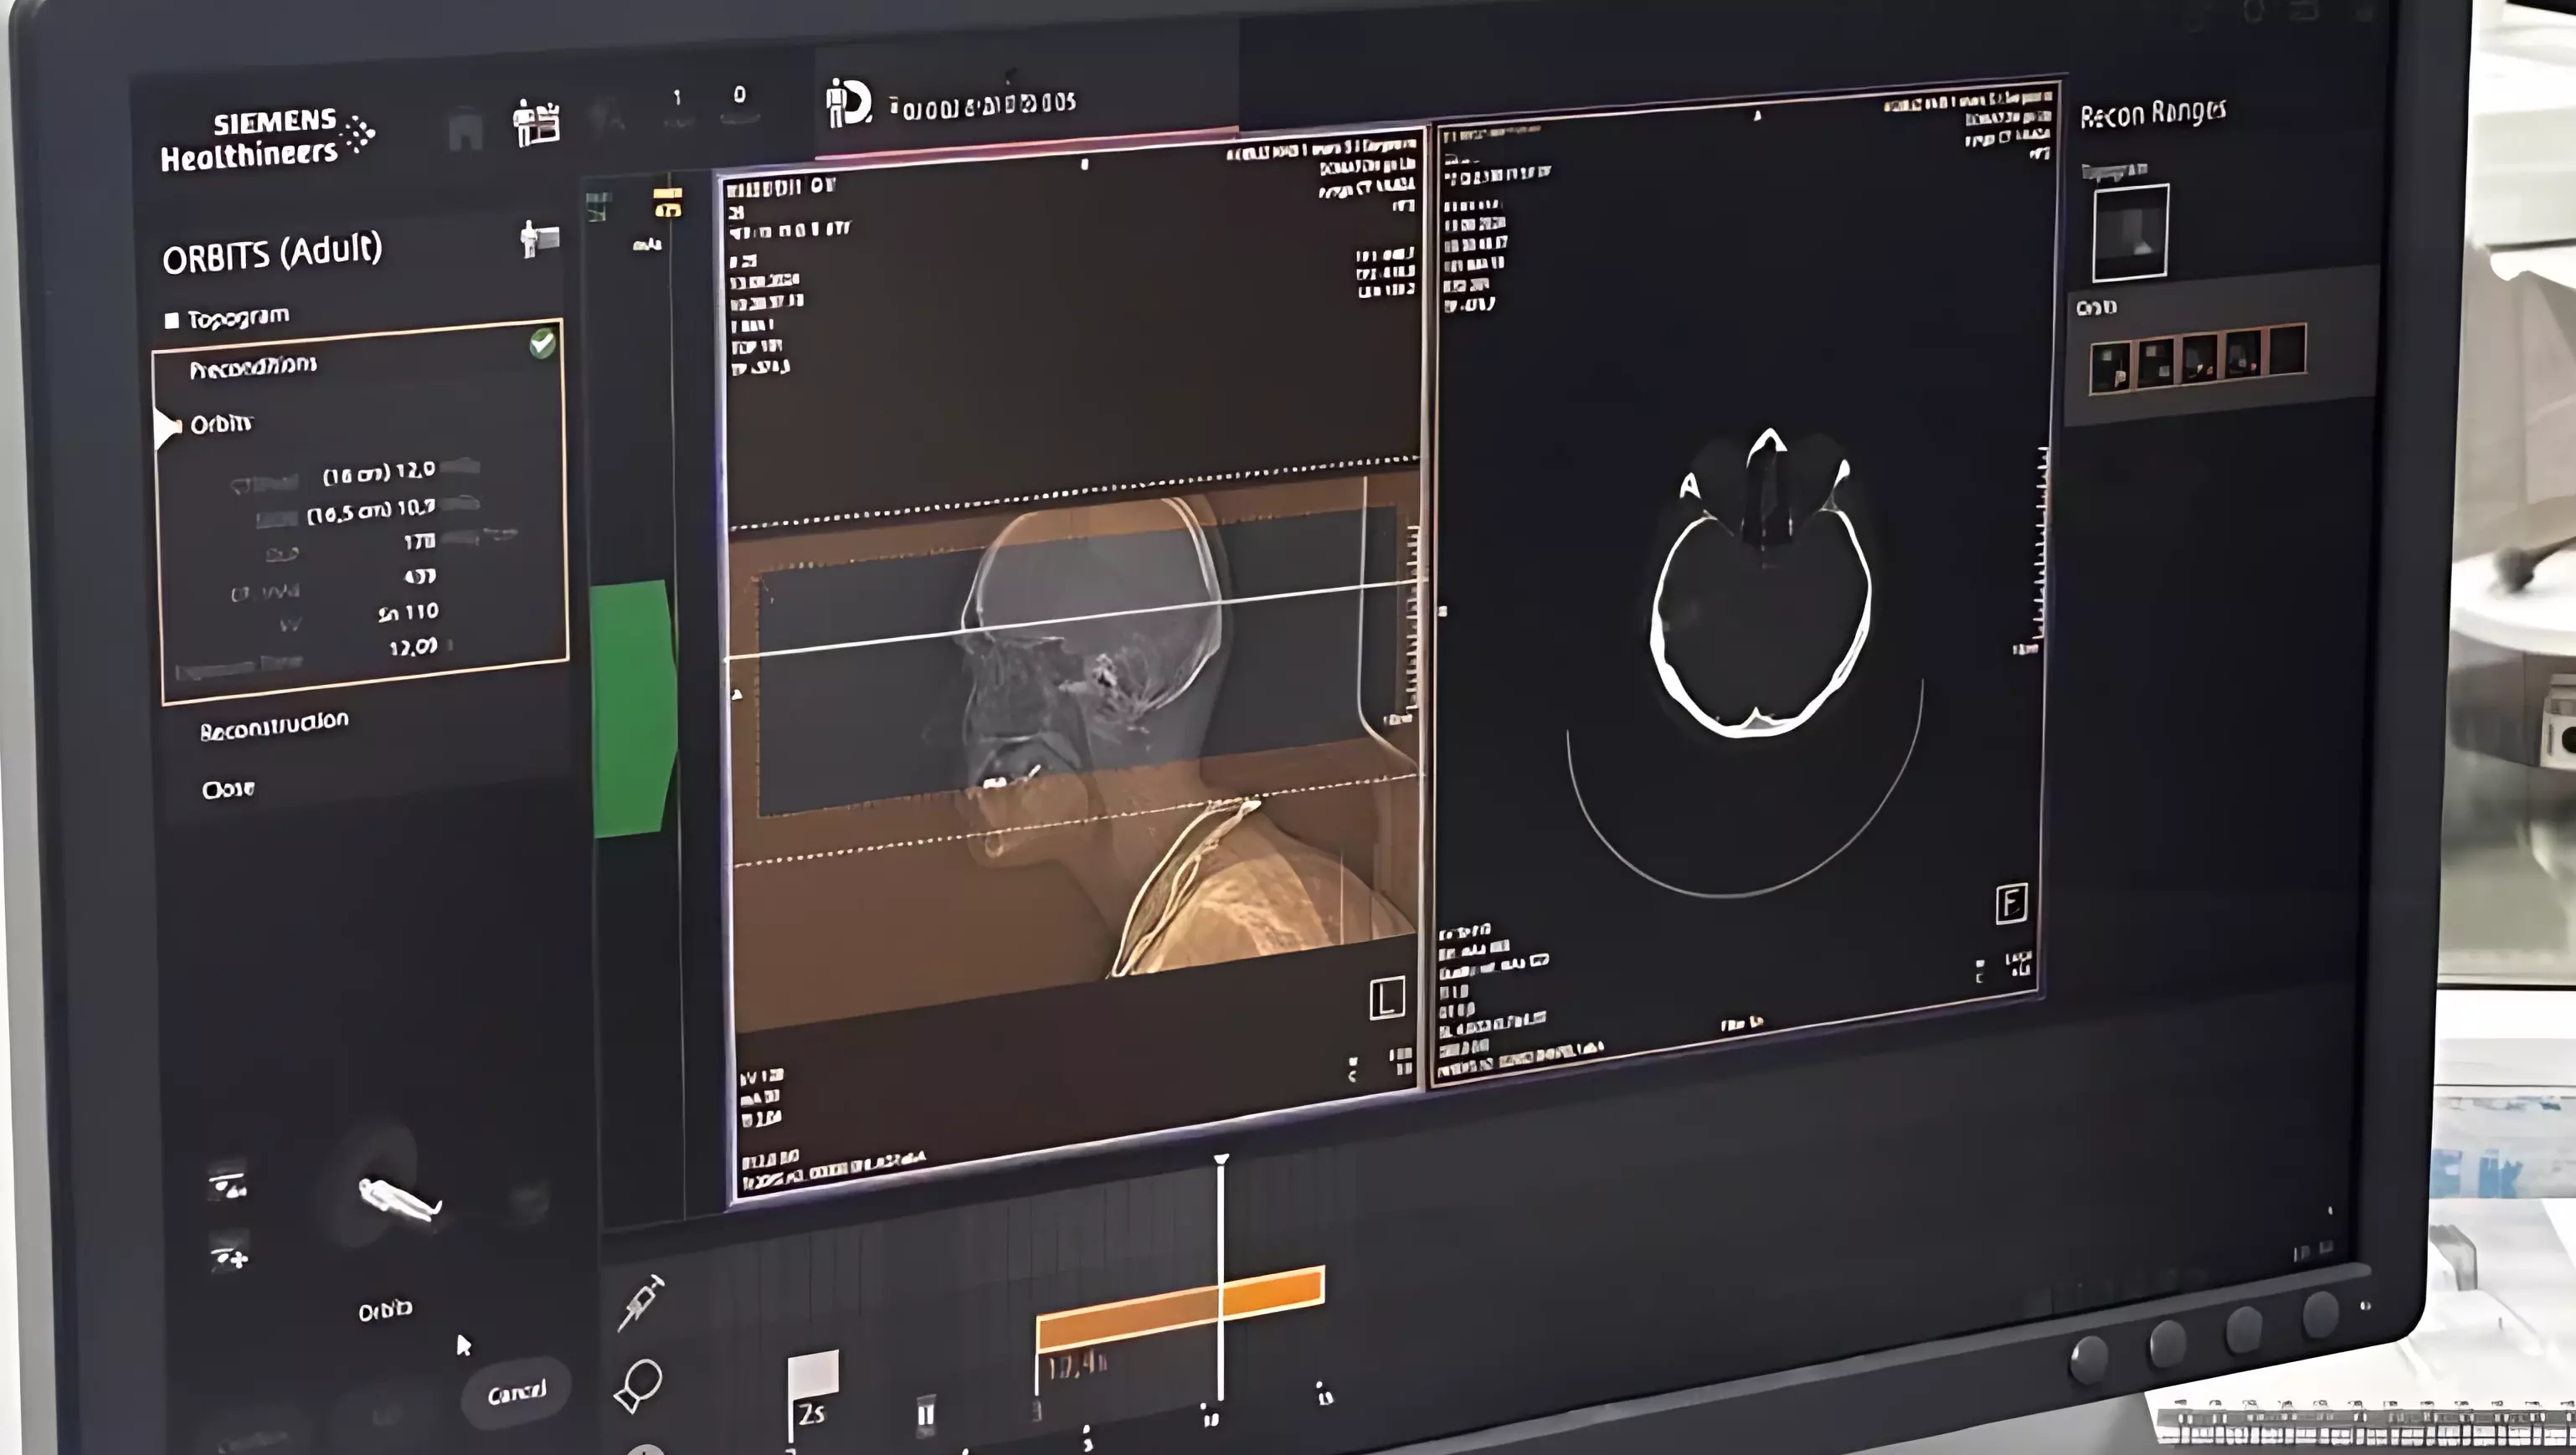Click the F orientation marker in axial view
Image resolution: width=2576 pixels, height=1455 pixels.
click(x=2011, y=903)
